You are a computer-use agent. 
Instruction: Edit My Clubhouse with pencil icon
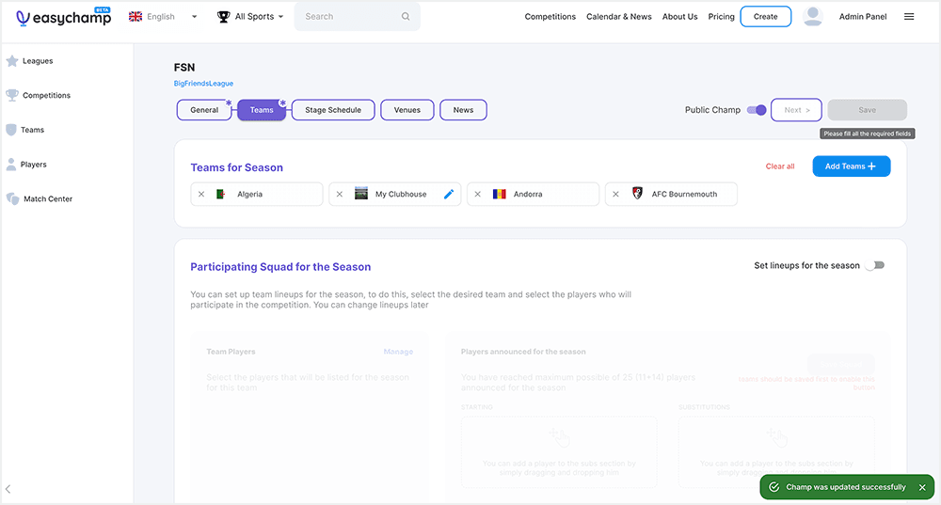click(x=449, y=195)
